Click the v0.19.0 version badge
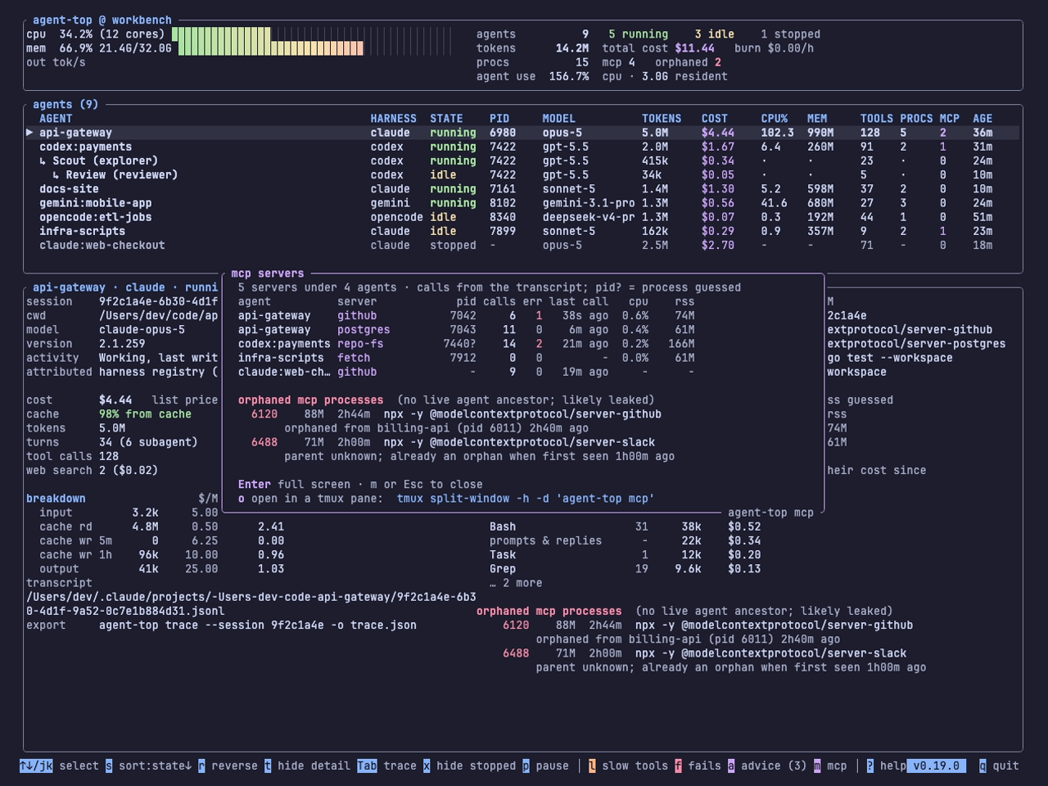1048x786 pixels. coord(936,766)
